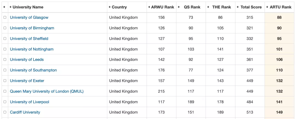The width and height of the screenshot is (296, 119).
Task: Go to University of Nottingham page
Action: (x=32, y=49)
